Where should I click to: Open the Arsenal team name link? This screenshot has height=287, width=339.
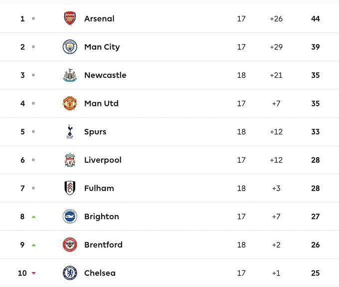coord(99,18)
